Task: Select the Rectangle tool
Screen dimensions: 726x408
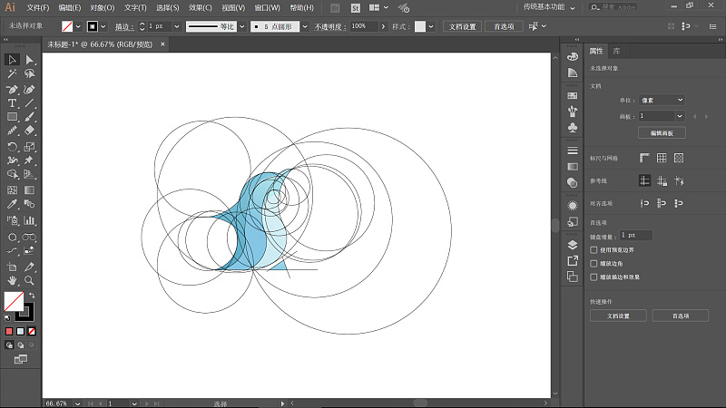Action: (x=13, y=117)
